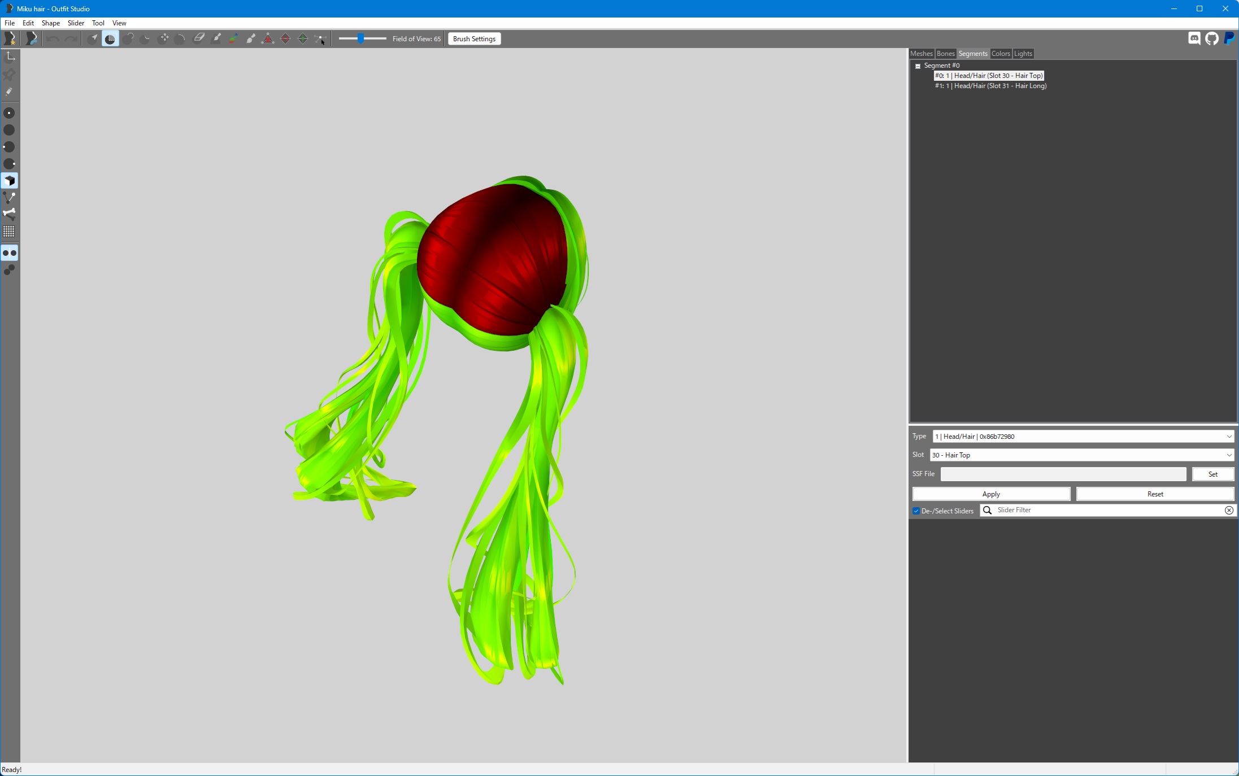Image resolution: width=1239 pixels, height=776 pixels.
Task: Open the Tool menu
Action: pos(98,23)
